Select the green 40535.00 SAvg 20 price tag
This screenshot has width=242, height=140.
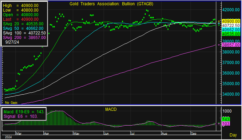click(231, 34)
